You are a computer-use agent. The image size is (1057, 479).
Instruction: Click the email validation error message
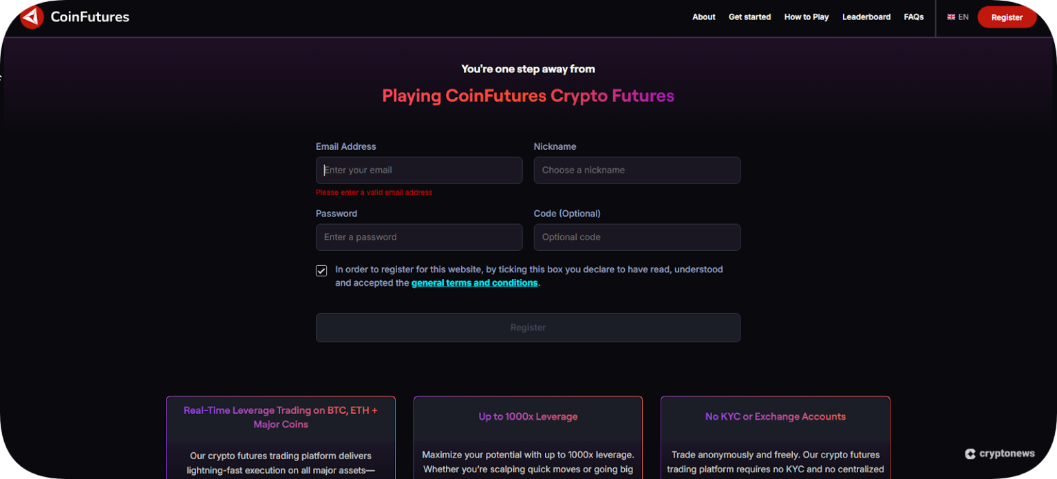pos(374,192)
